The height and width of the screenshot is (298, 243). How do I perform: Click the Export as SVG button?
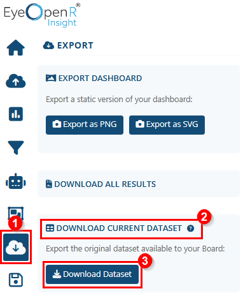(167, 125)
